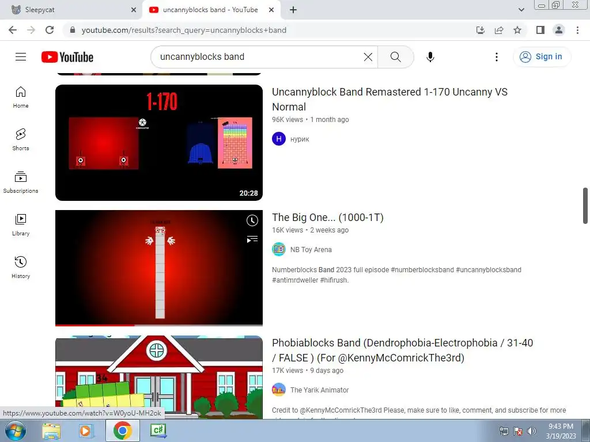Open Shorts in the sidebar
The height and width of the screenshot is (442, 590).
click(x=21, y=139)
